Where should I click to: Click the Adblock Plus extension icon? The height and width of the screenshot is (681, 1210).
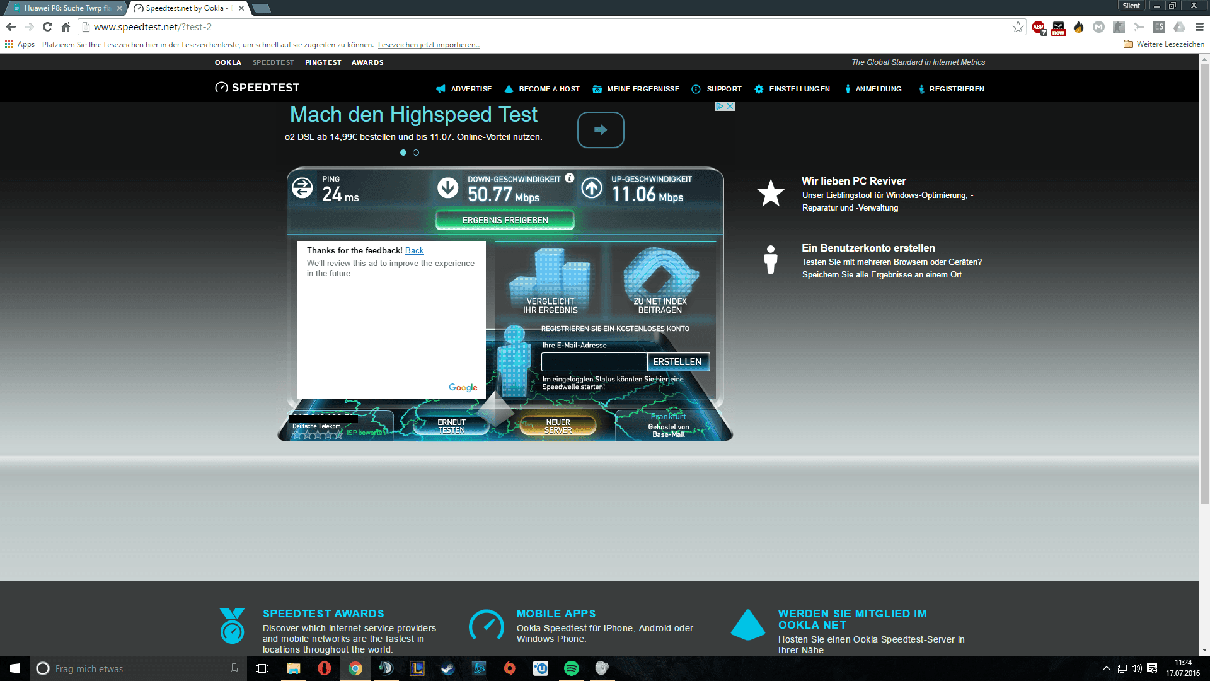tap(1039, 27)
